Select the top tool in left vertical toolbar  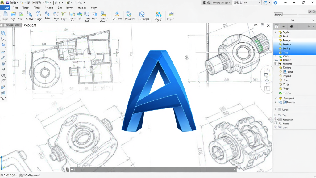(x=3, y=33)
